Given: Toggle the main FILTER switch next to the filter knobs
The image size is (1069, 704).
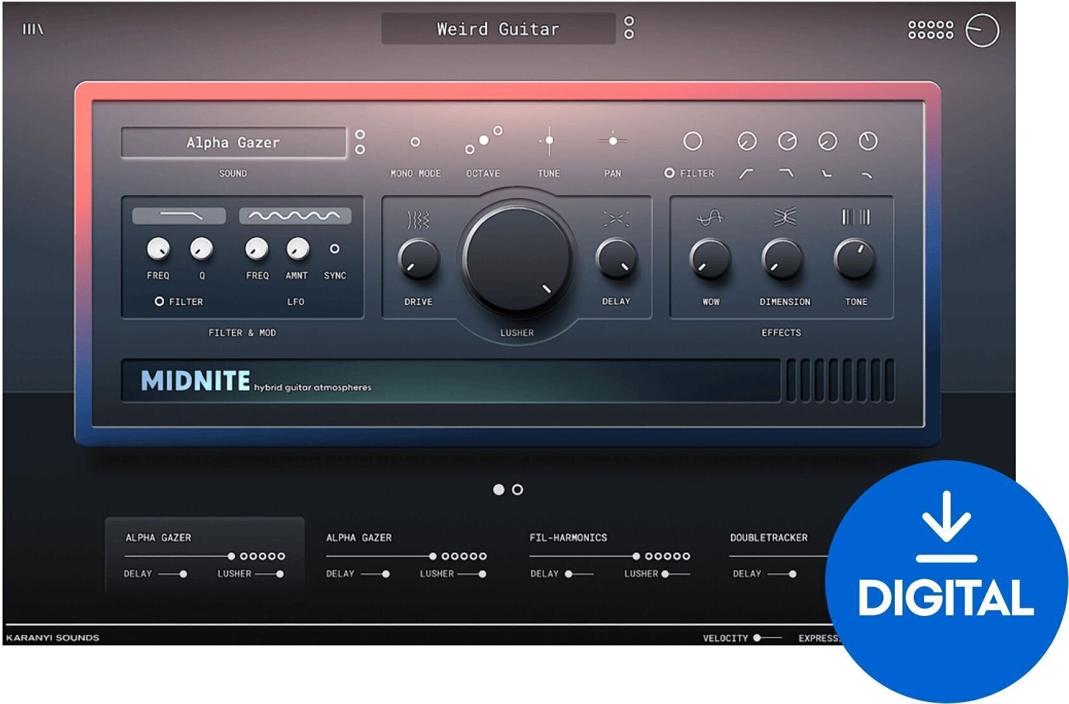Looking at the screenshot, I should 670,172.
